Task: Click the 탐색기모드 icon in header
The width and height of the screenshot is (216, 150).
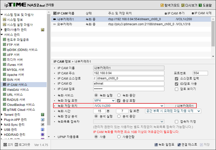Action: [x=162, y=5]
